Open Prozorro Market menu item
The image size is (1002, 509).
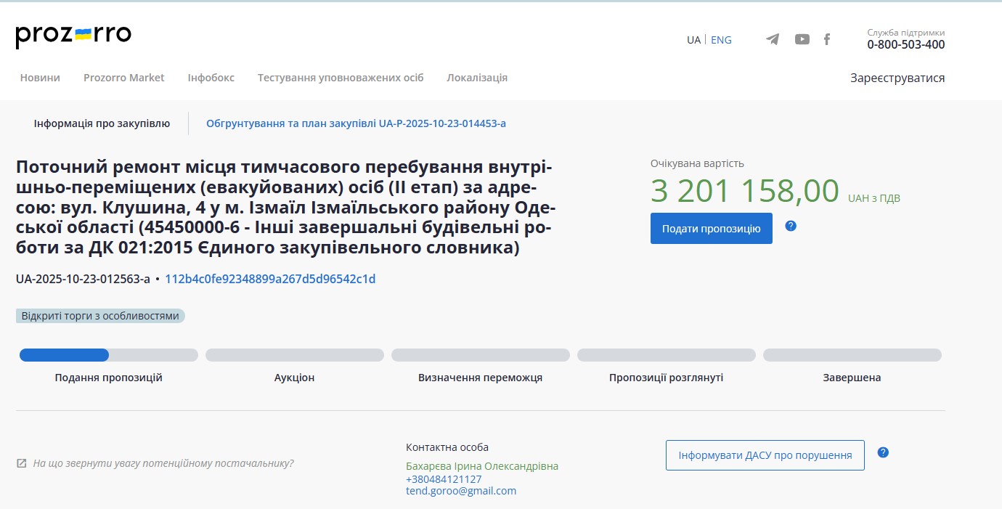tap(123, 78)
